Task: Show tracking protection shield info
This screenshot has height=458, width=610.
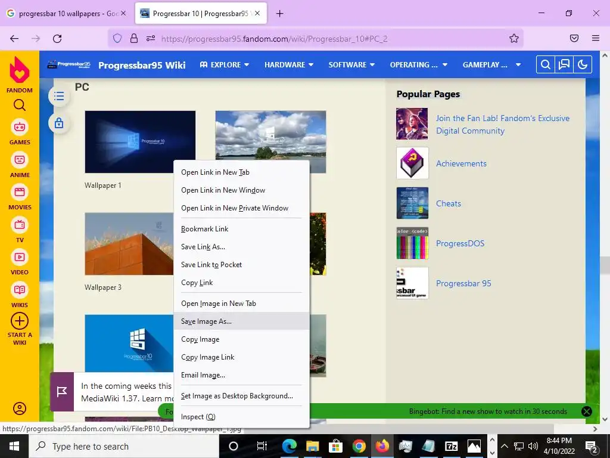Action: point(117,38)
